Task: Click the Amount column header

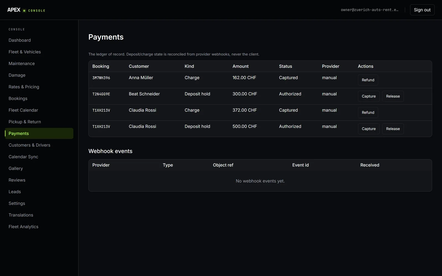Action: pos(240,66)
